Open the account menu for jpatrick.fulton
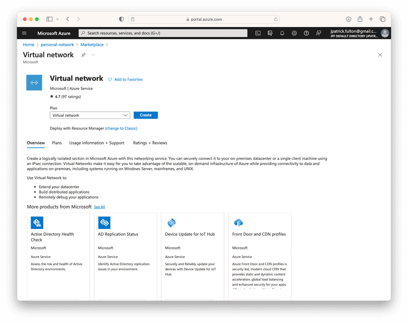408x323 pixels. (x=359, y=33)
